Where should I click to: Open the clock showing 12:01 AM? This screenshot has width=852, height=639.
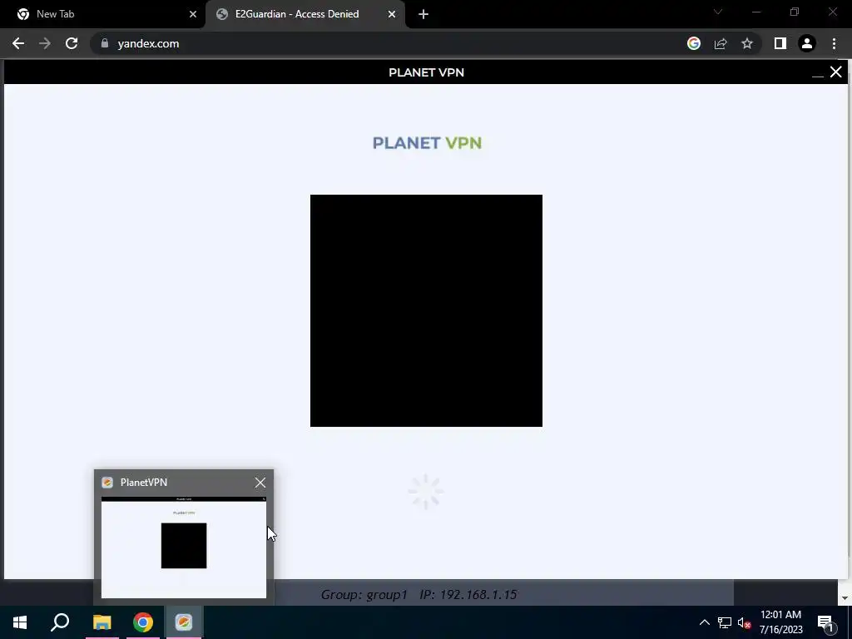pyautogui.click(x=780, y=622)
